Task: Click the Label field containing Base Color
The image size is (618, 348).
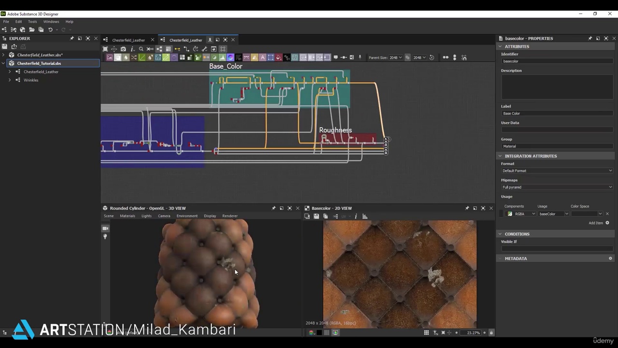Action: [557, 114]
